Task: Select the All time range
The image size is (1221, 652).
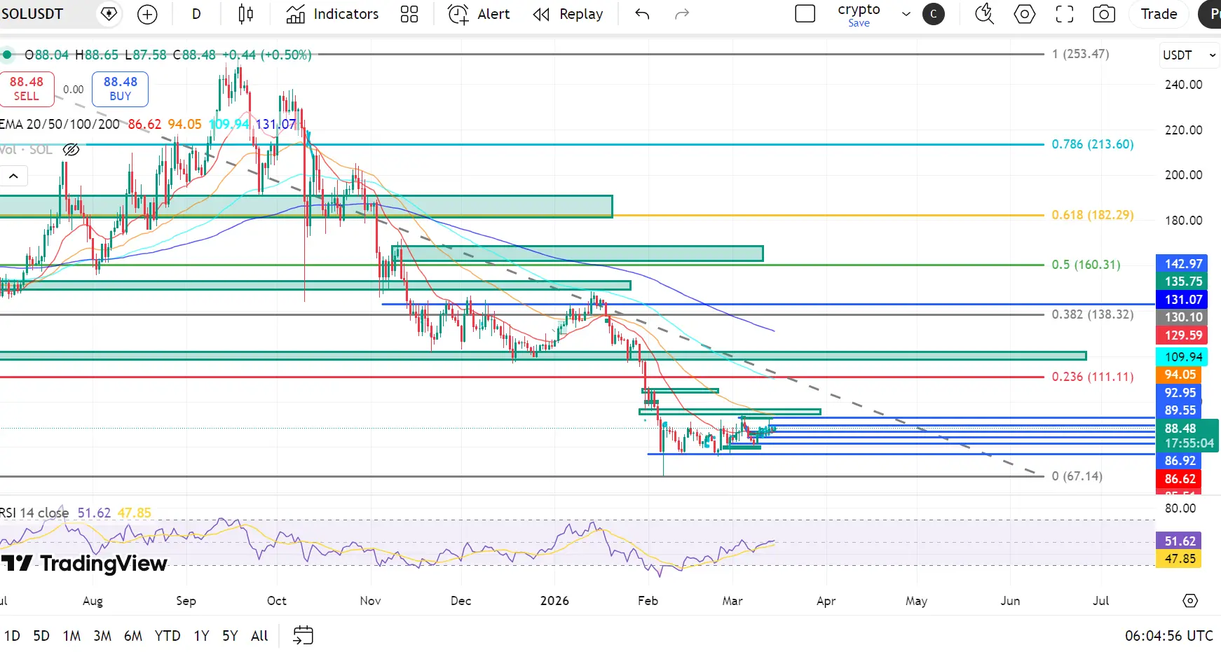Action: [259, 636]
